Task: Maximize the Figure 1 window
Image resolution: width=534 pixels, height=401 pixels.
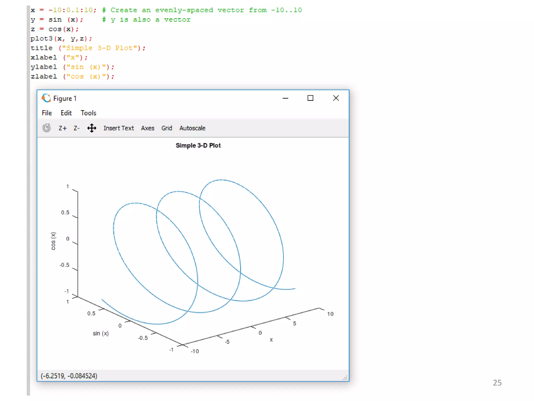Action: (310, 98)
